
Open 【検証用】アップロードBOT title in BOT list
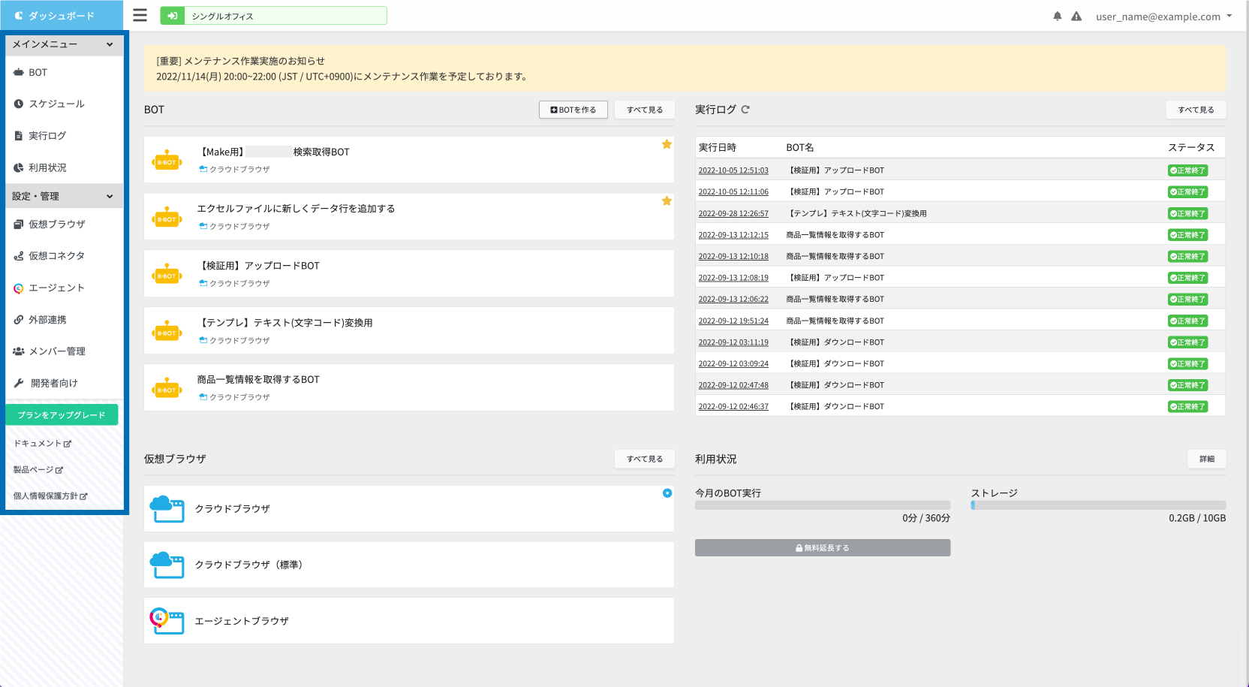coord(259,266)
